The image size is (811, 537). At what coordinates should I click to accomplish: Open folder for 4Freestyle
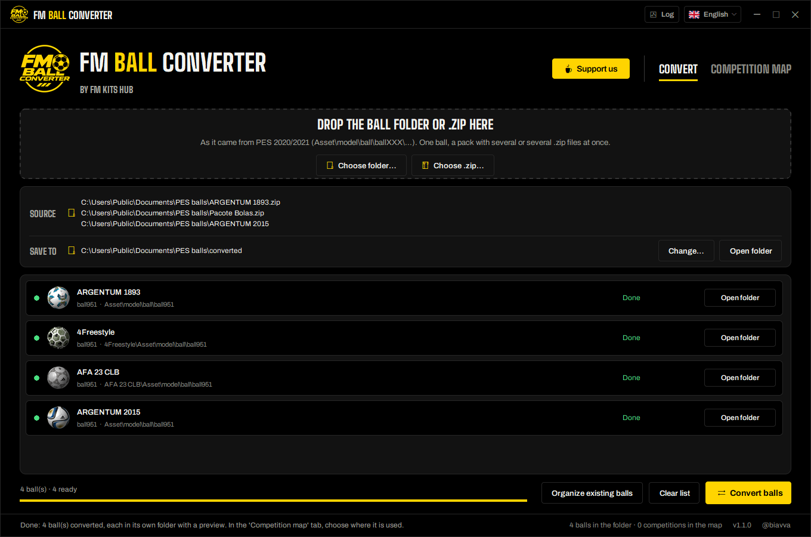click(x=740, y=338)
